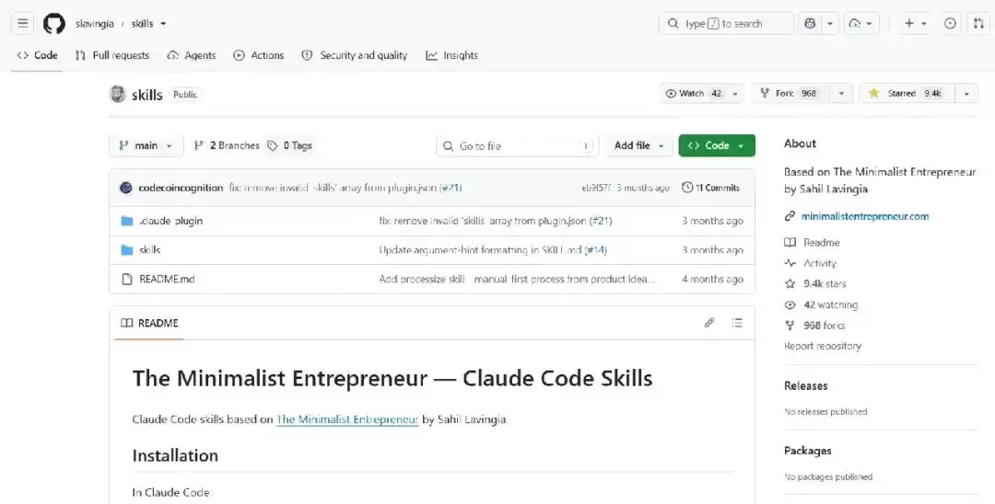Switch to the Code tab
The height and width of the screenshot is (504, 995).
point(38,55)
